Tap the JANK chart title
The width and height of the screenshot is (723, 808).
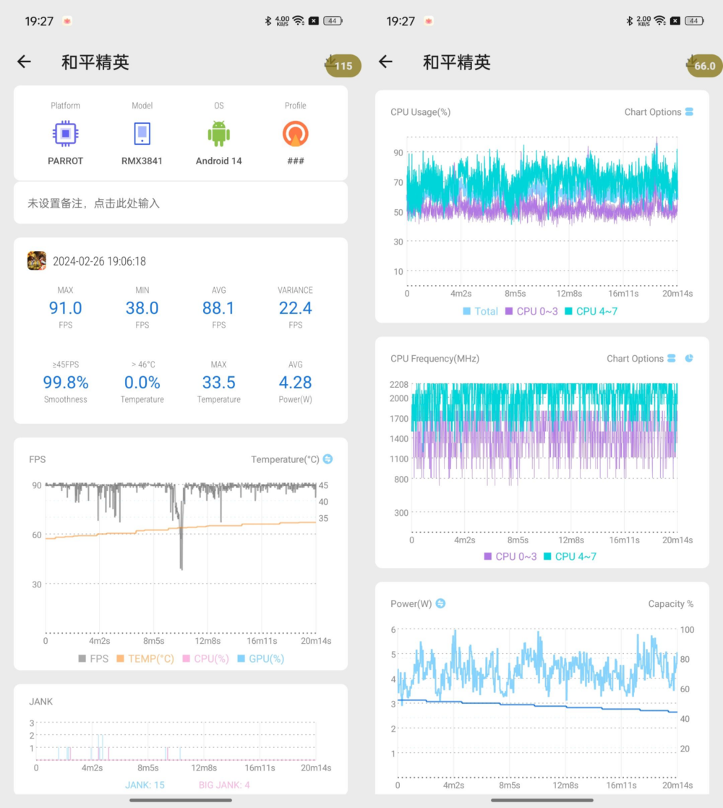tap(40, 702)
